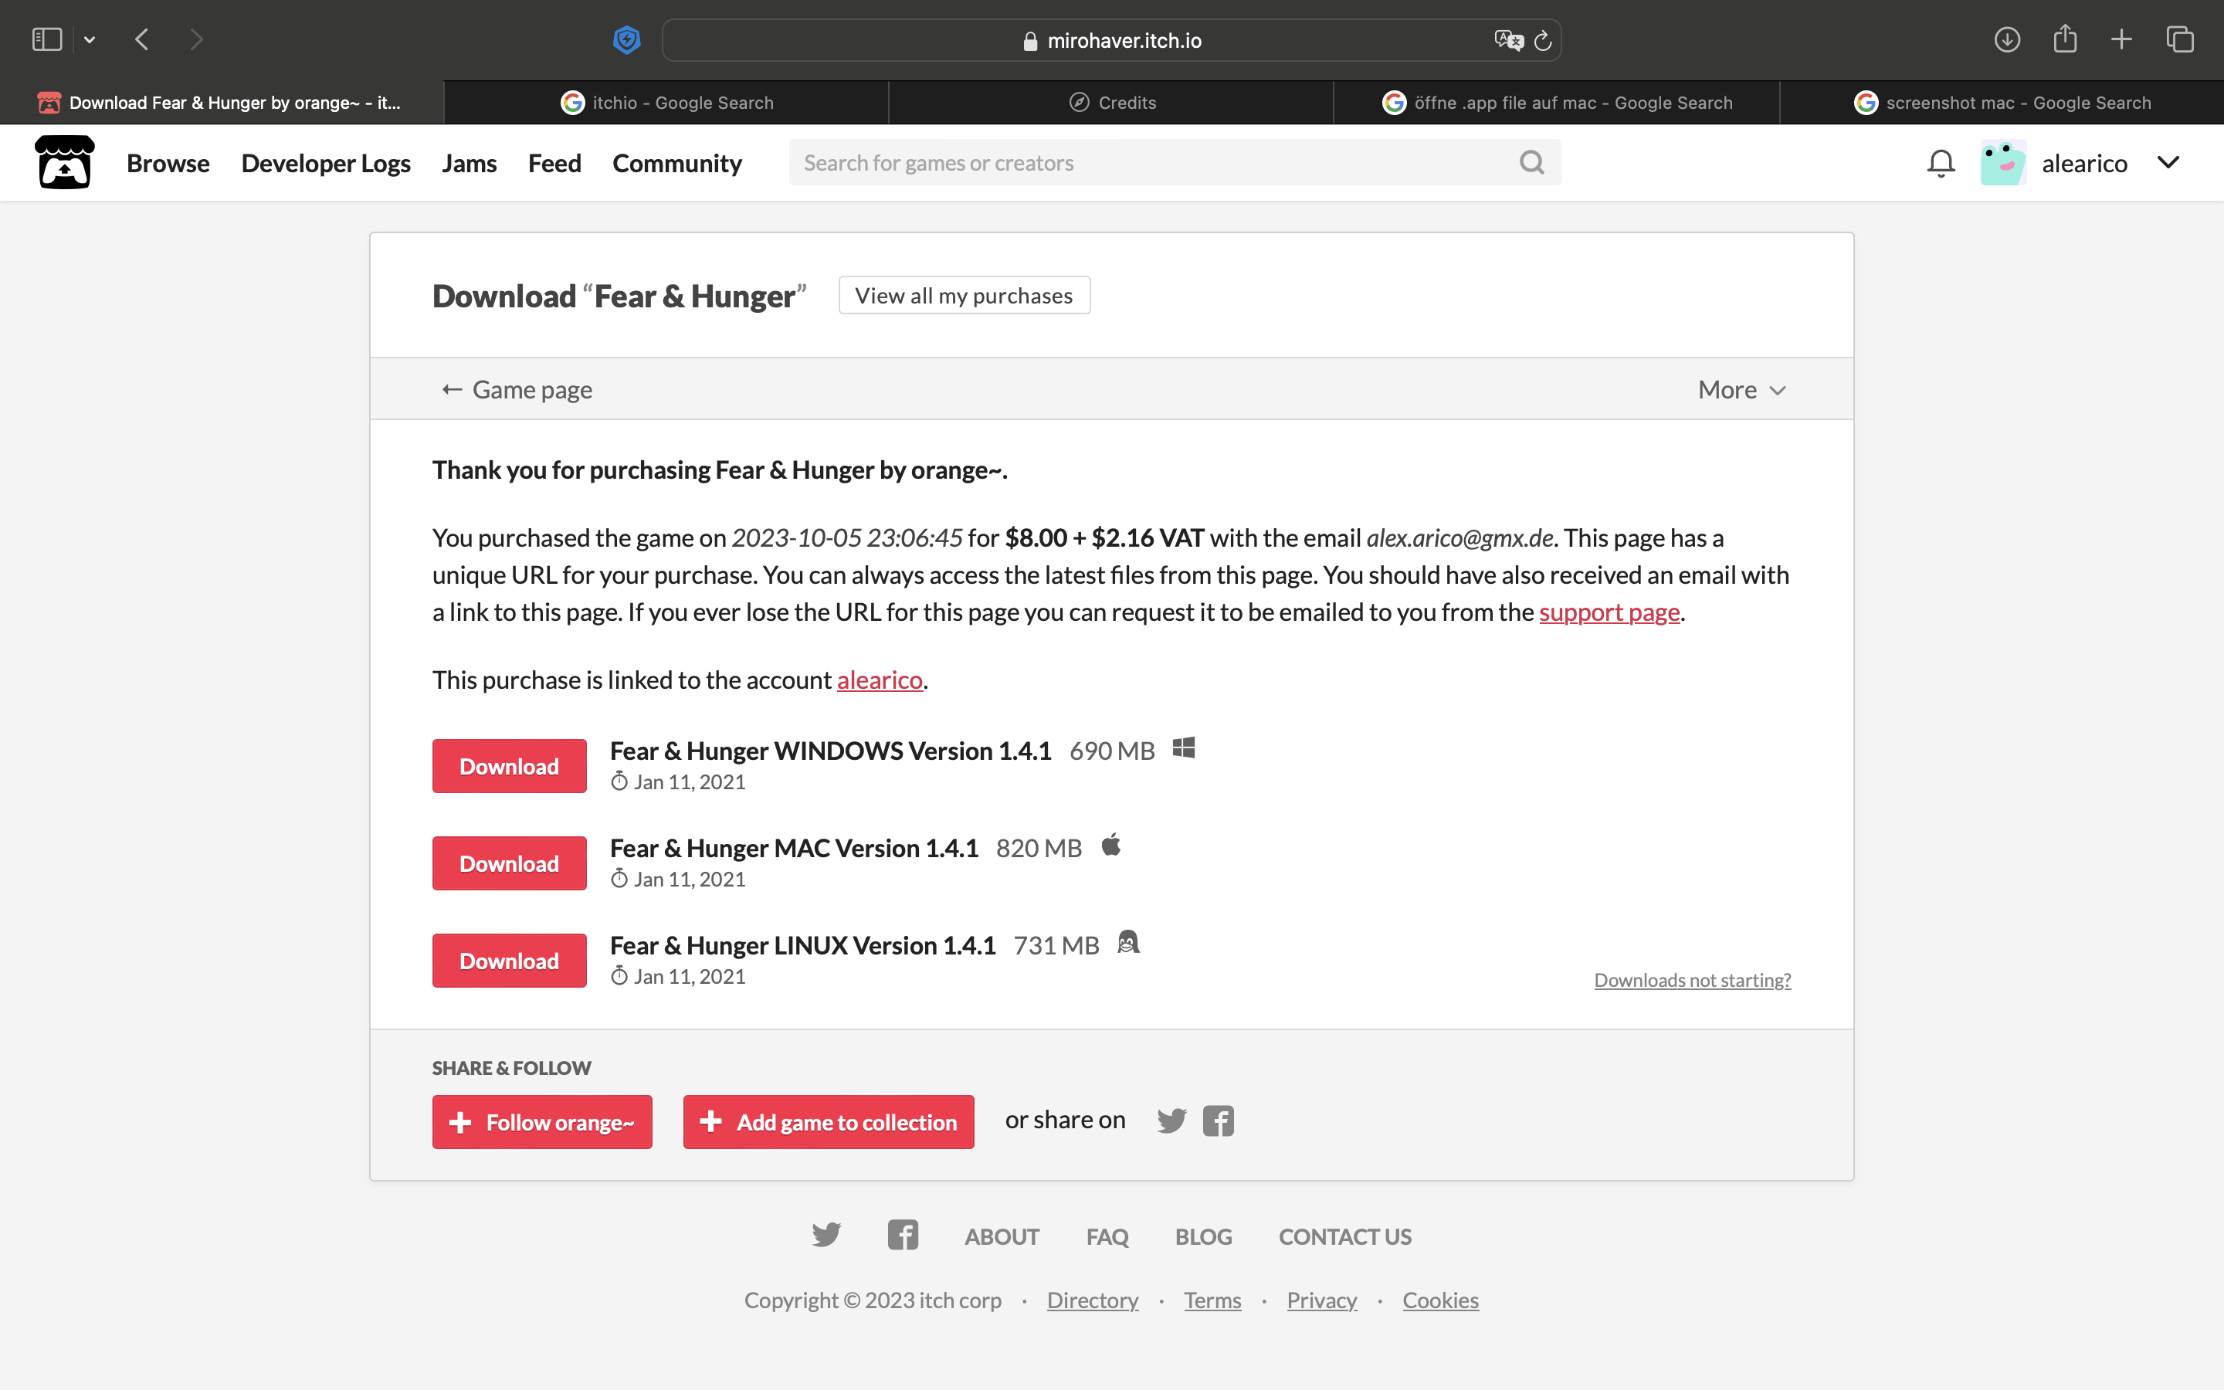The width and height of the screenshot is (2224, 1390).
Task: Click the Linux platform icon
Action: click(x=1129, y=943)
